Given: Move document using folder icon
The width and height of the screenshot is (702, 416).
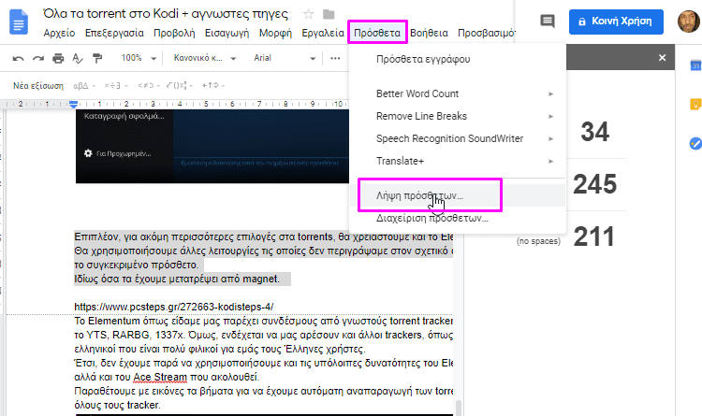Looking at the screenshot, I should click(329, 14).
